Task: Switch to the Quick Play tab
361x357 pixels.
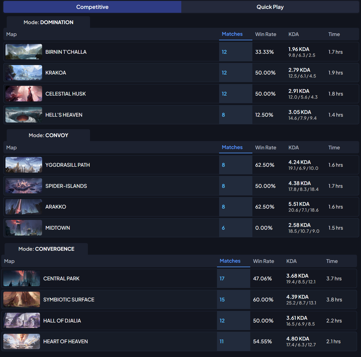Action: click(x=270, y=7)
